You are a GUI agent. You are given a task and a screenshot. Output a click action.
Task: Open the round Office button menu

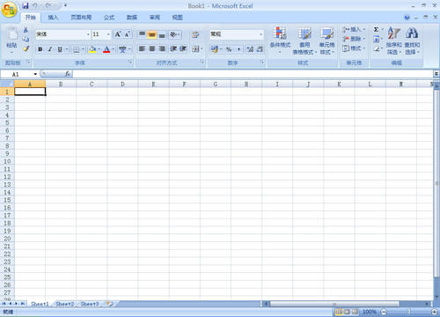click(10, 10)
